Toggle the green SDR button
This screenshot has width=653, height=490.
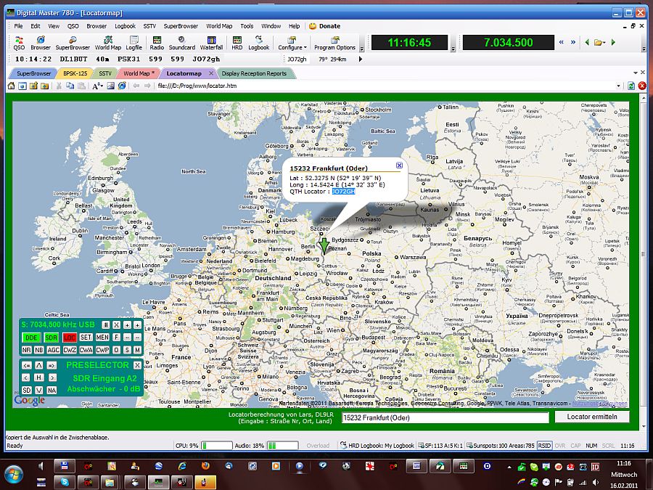point(51,338)
